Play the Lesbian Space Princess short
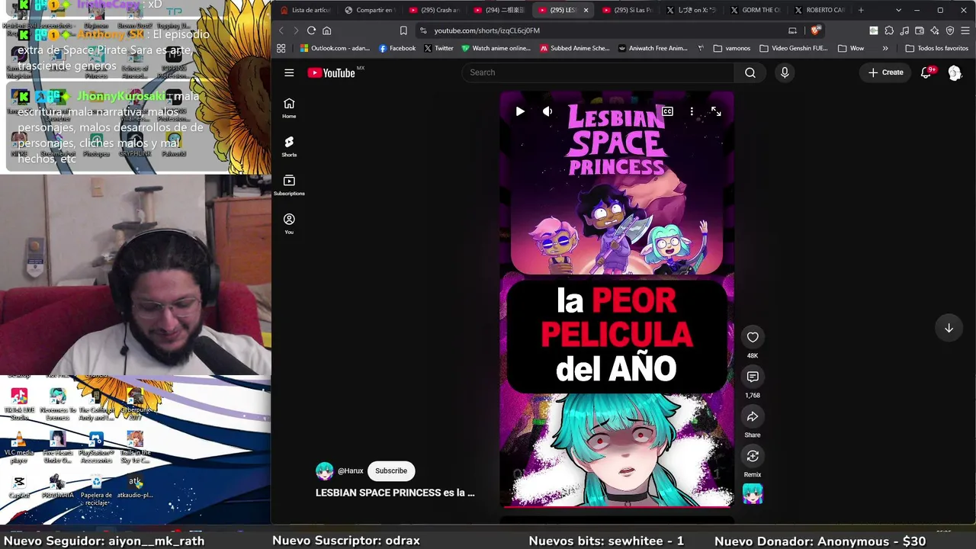This screenshot has height=549, width=976. click(x=520, y=111)
